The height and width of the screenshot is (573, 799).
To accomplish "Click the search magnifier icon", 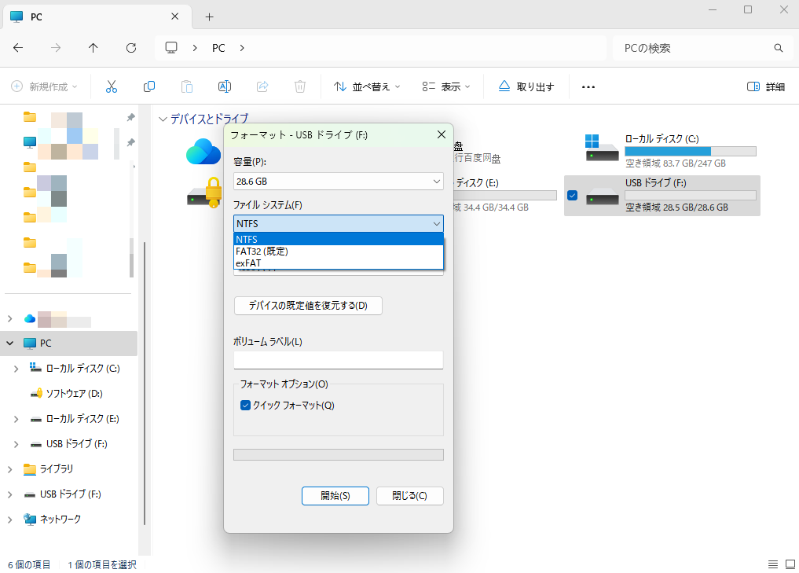I will point(778,48).
